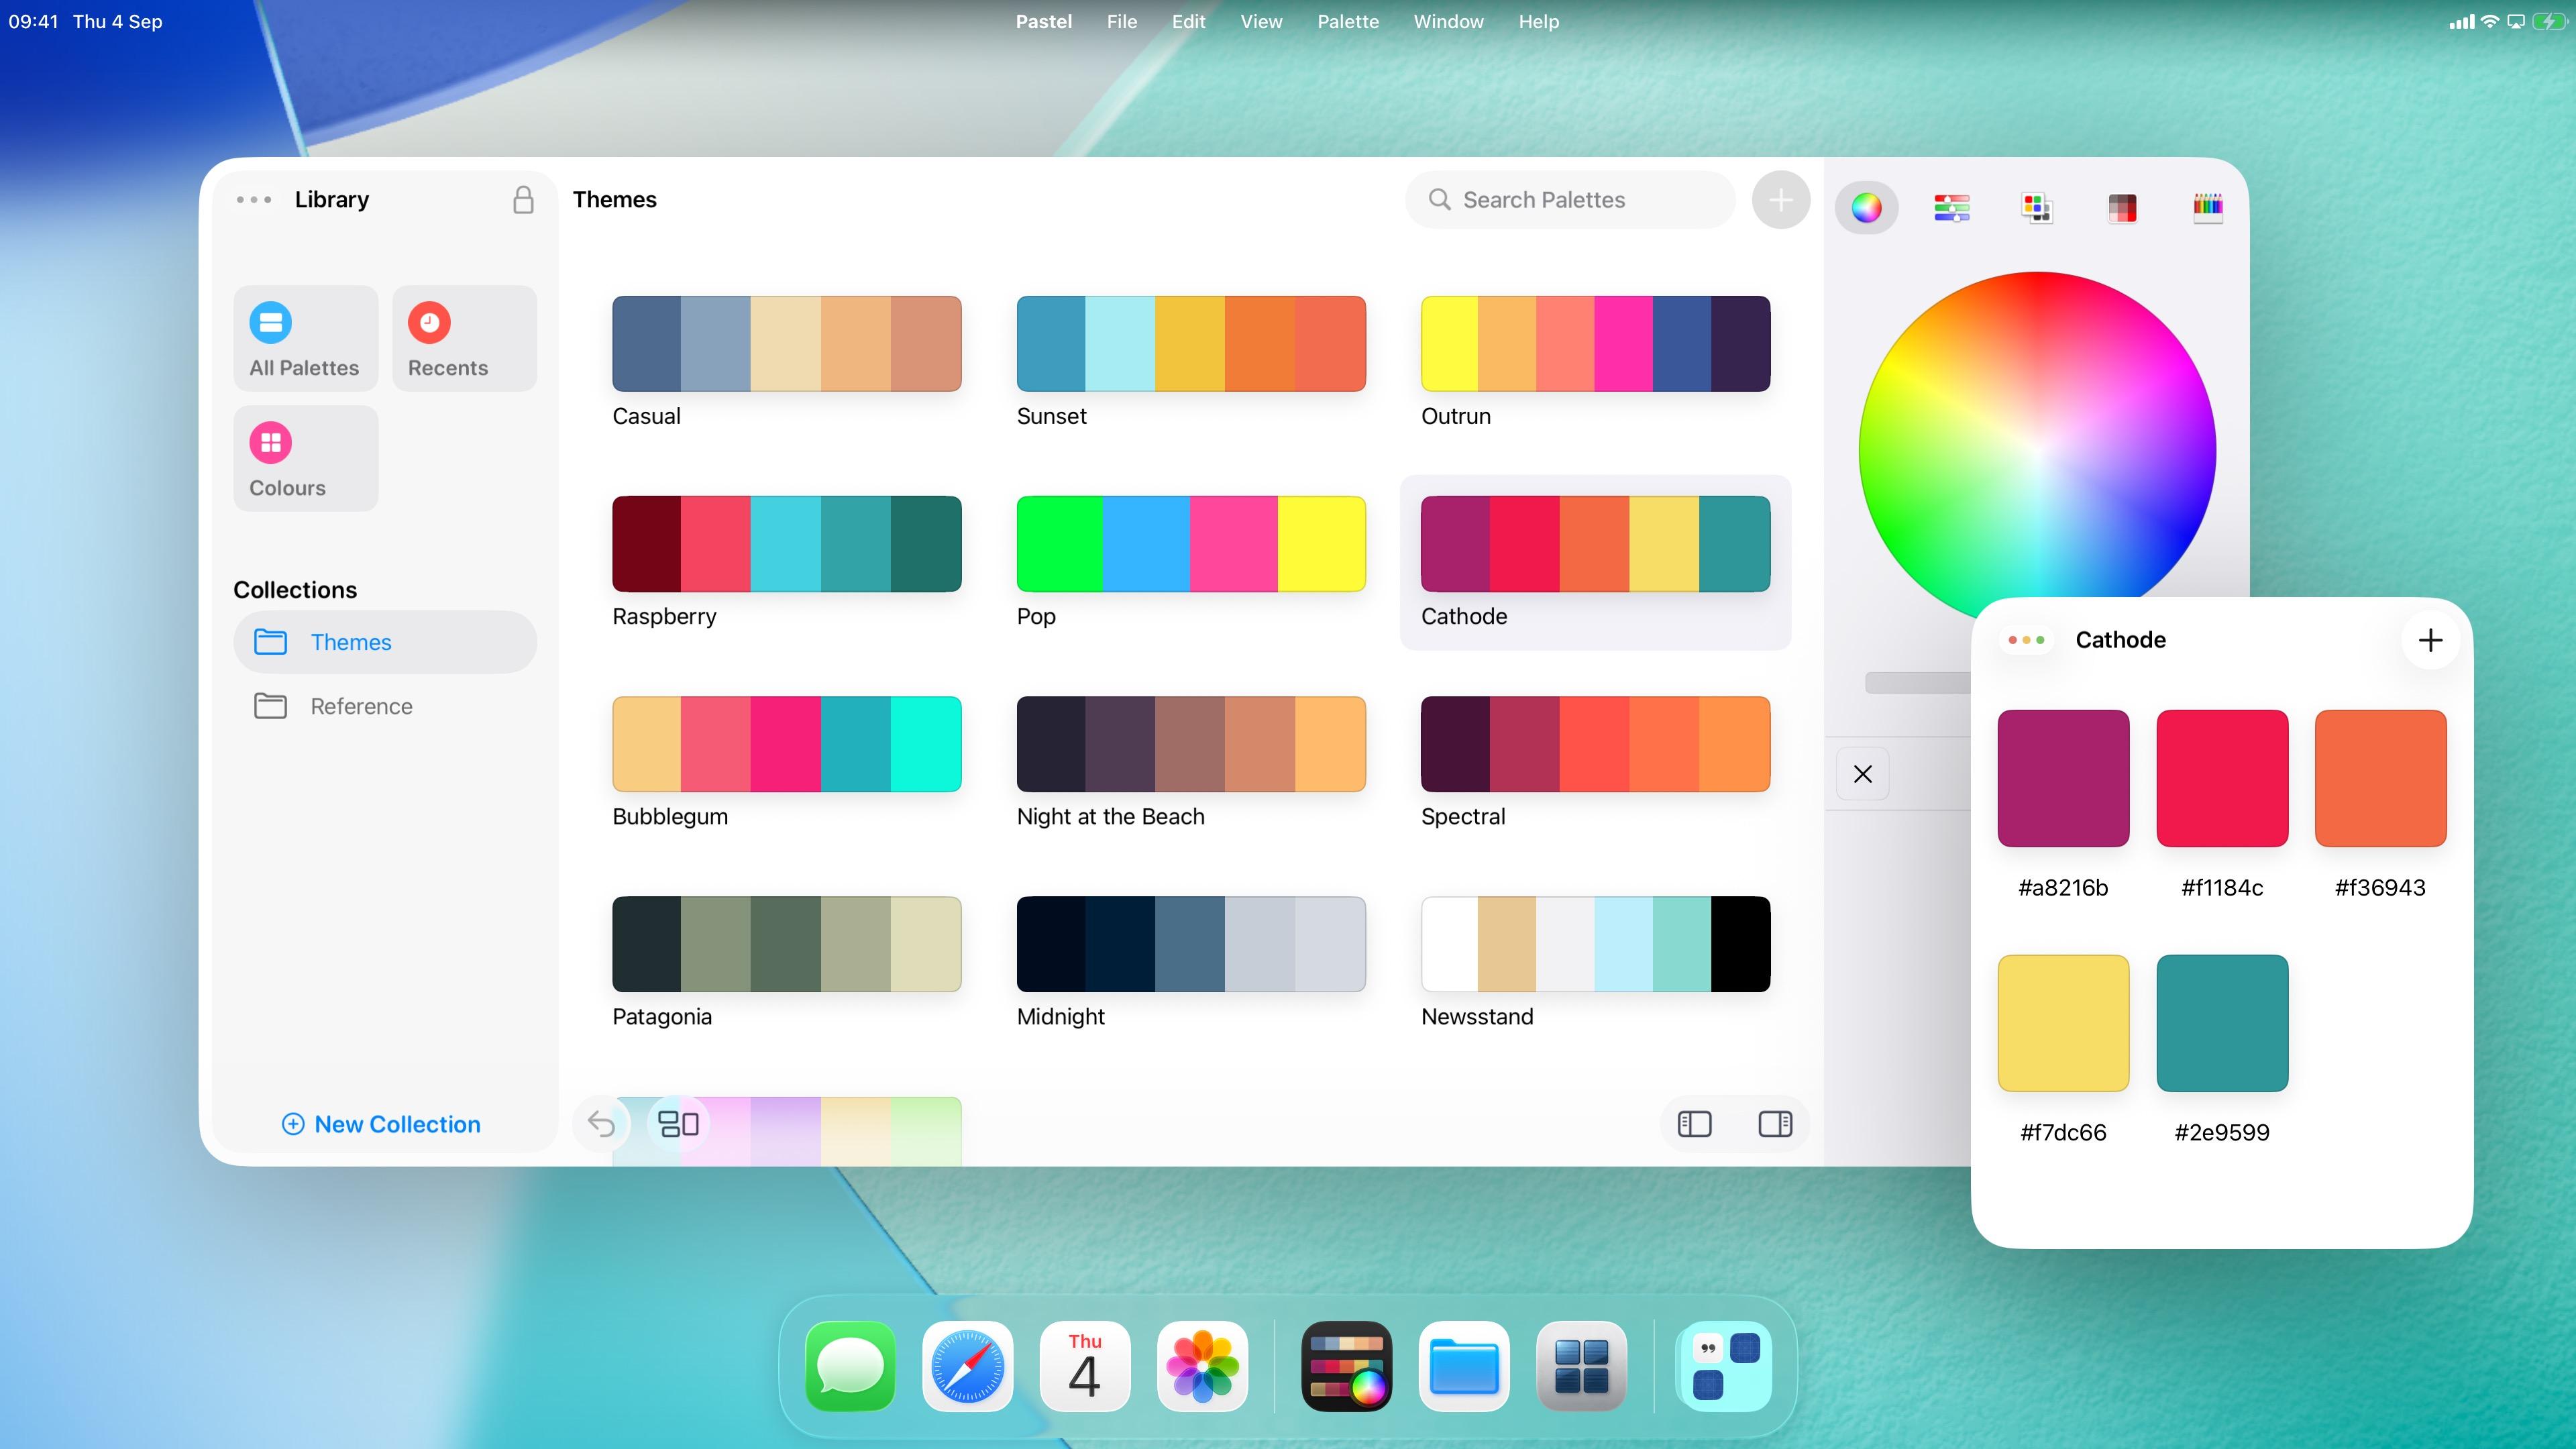Screen dimensions: 2576x1449
Task: Select the image palette picker tab
Action: tap(2122, 208)
